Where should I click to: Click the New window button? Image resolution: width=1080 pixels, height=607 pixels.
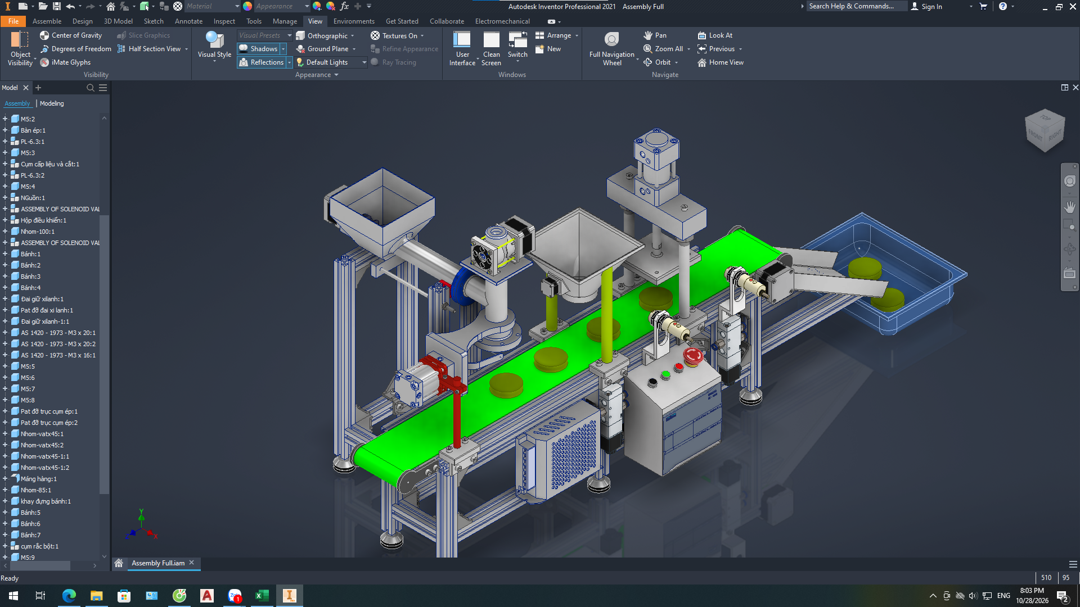548,49
